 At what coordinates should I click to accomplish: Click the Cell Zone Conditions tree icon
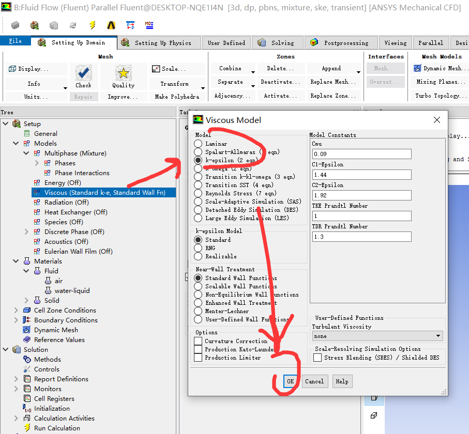click(27, 310)
